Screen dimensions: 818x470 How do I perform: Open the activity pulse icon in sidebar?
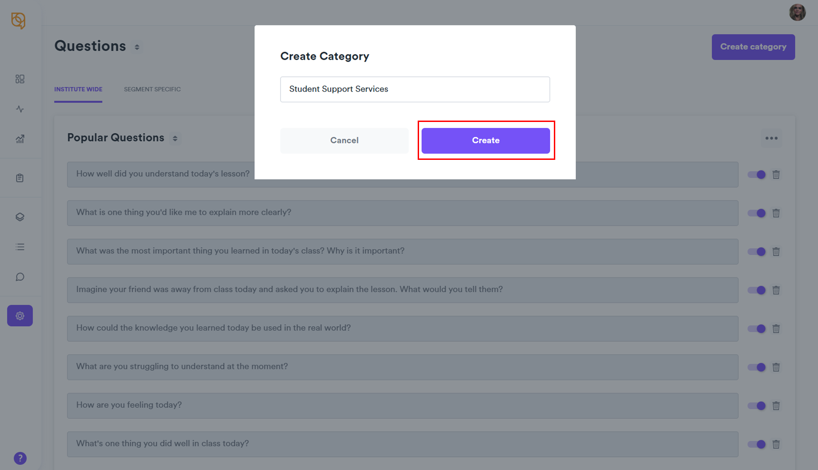[x=20, y=109]
